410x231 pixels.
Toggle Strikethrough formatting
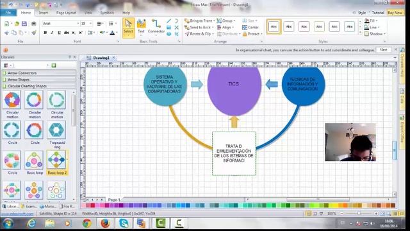67,33
